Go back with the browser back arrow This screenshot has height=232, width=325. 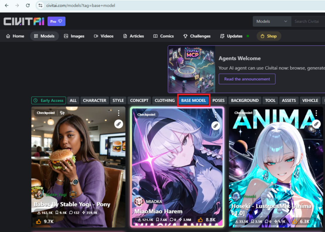click(7, 6)
